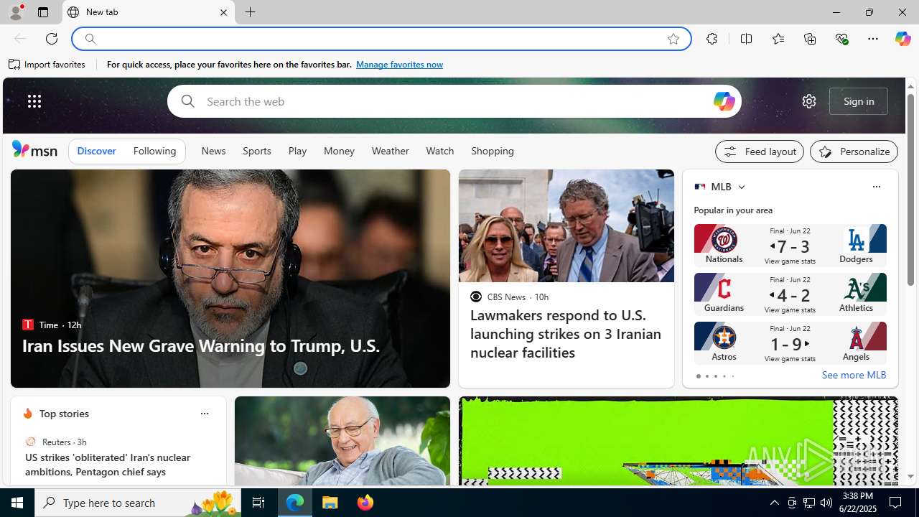Open volume control in system tray
Viewport: 919px width, 517px height.
click(826, 503)
